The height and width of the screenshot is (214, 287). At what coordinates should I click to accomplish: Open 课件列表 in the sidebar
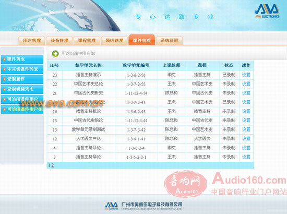coord(22,59)
